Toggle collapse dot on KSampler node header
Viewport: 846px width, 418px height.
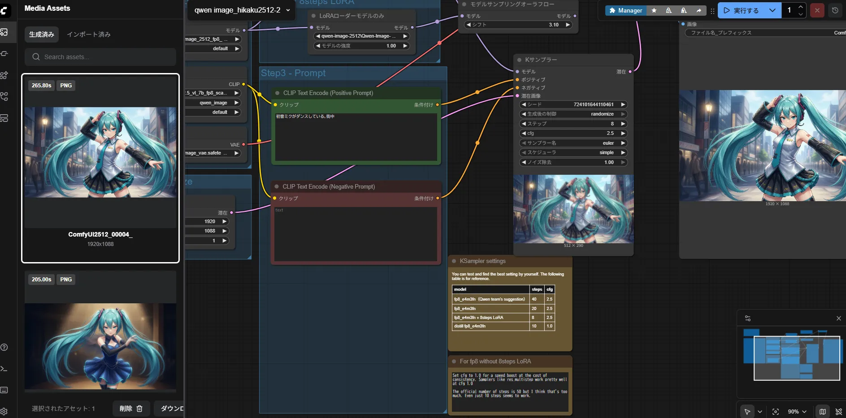520,60
